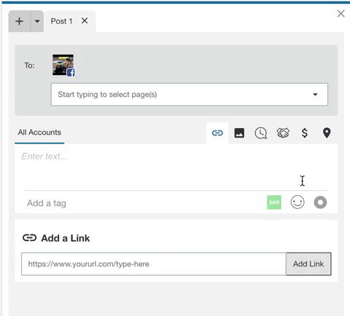Click the plus new post button

point(20,21)
